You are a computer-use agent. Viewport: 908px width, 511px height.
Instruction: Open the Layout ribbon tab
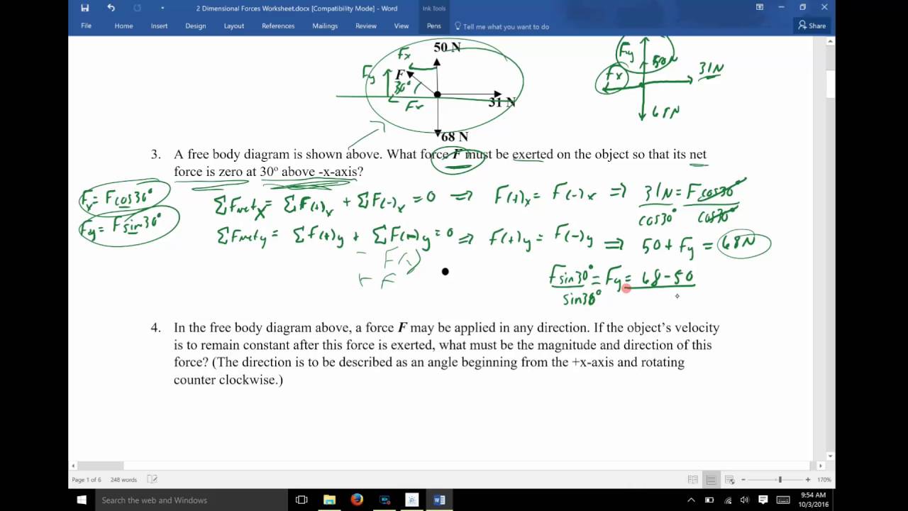click(x=234, y=26)
